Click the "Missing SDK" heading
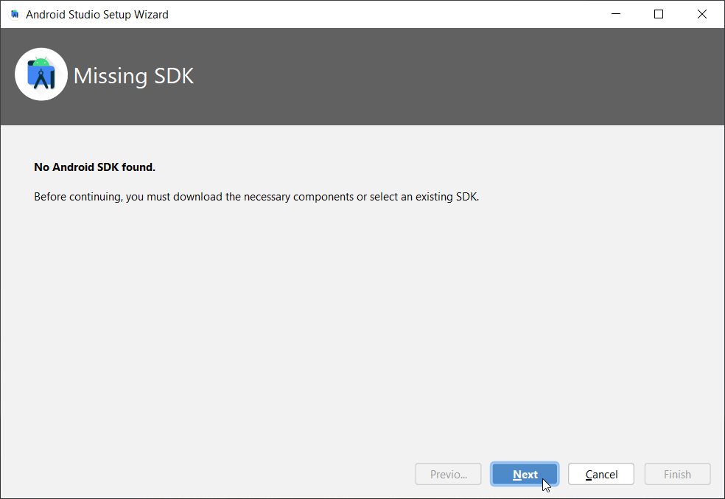725x499 pixels. pos(133,76)
